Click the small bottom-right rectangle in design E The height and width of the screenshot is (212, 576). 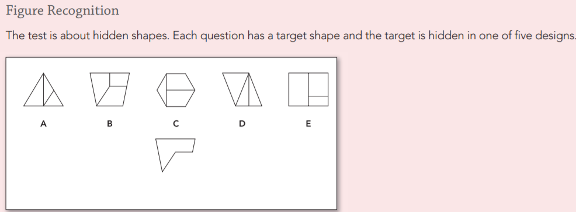pyautogui.click(x=318, y=101)
